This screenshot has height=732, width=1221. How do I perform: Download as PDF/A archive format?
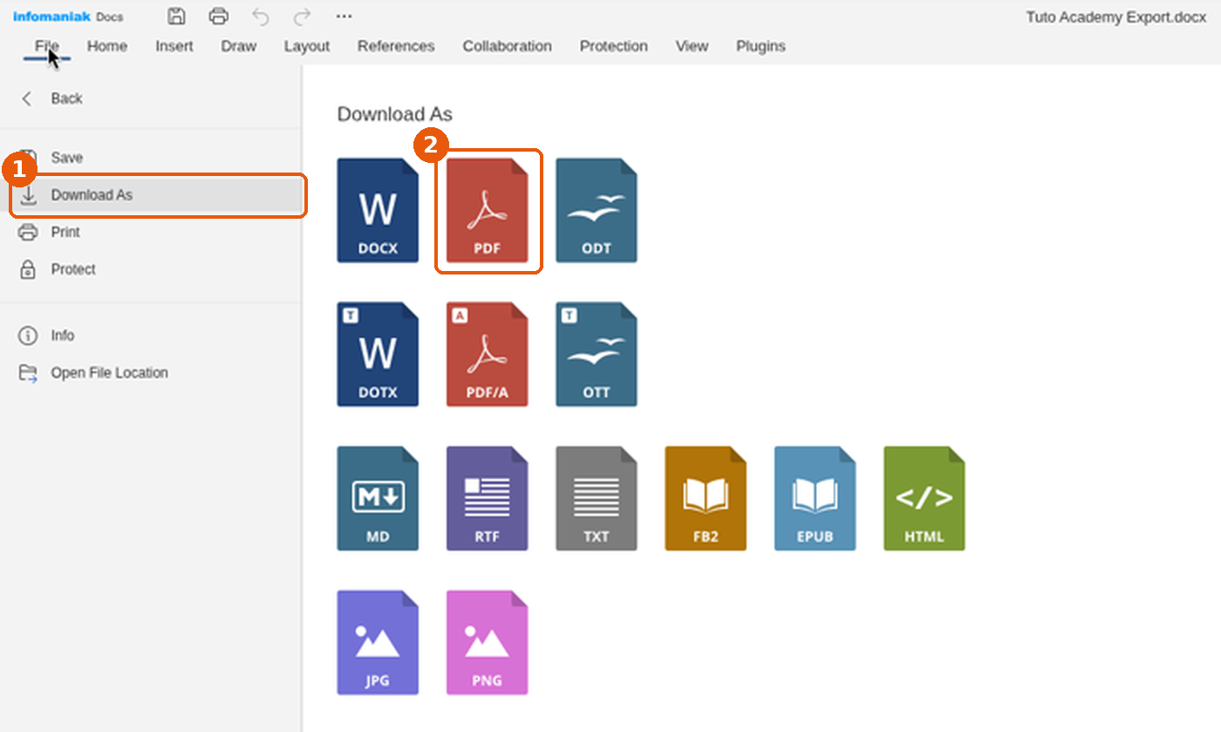click(x=488, y=354)
